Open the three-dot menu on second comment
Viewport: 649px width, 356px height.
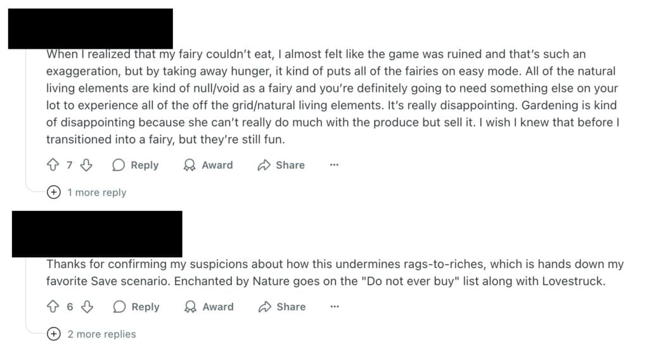(x=335, y=307)
